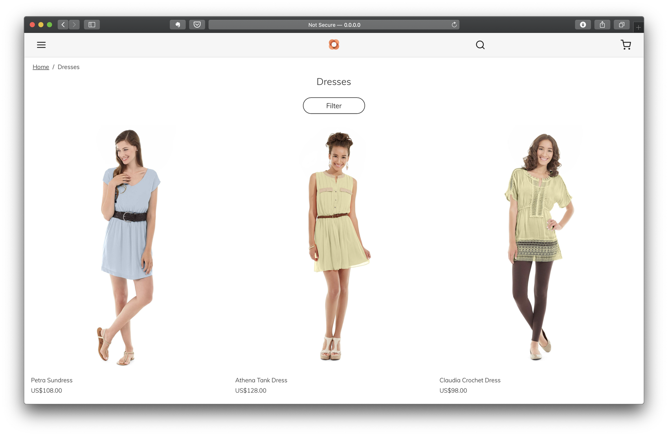Open the Safari share button

tap(602, 24)
